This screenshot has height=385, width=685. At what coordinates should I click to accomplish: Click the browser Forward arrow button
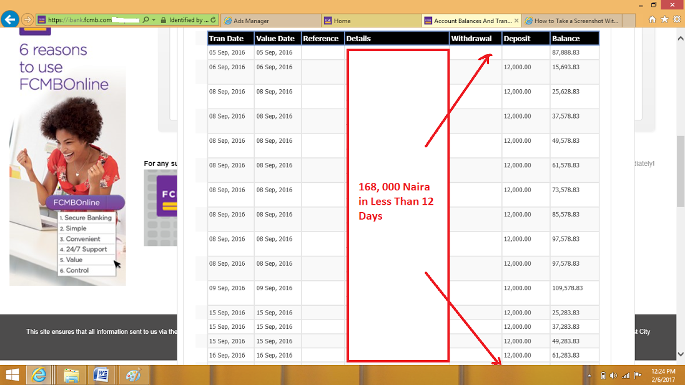pos(27,19)
